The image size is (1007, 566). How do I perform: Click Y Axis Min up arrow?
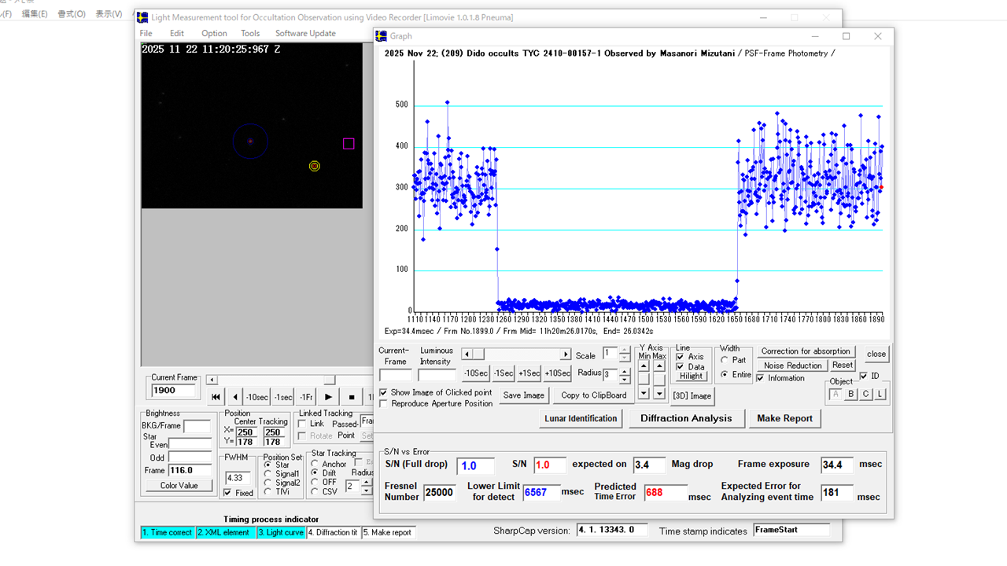644,366
